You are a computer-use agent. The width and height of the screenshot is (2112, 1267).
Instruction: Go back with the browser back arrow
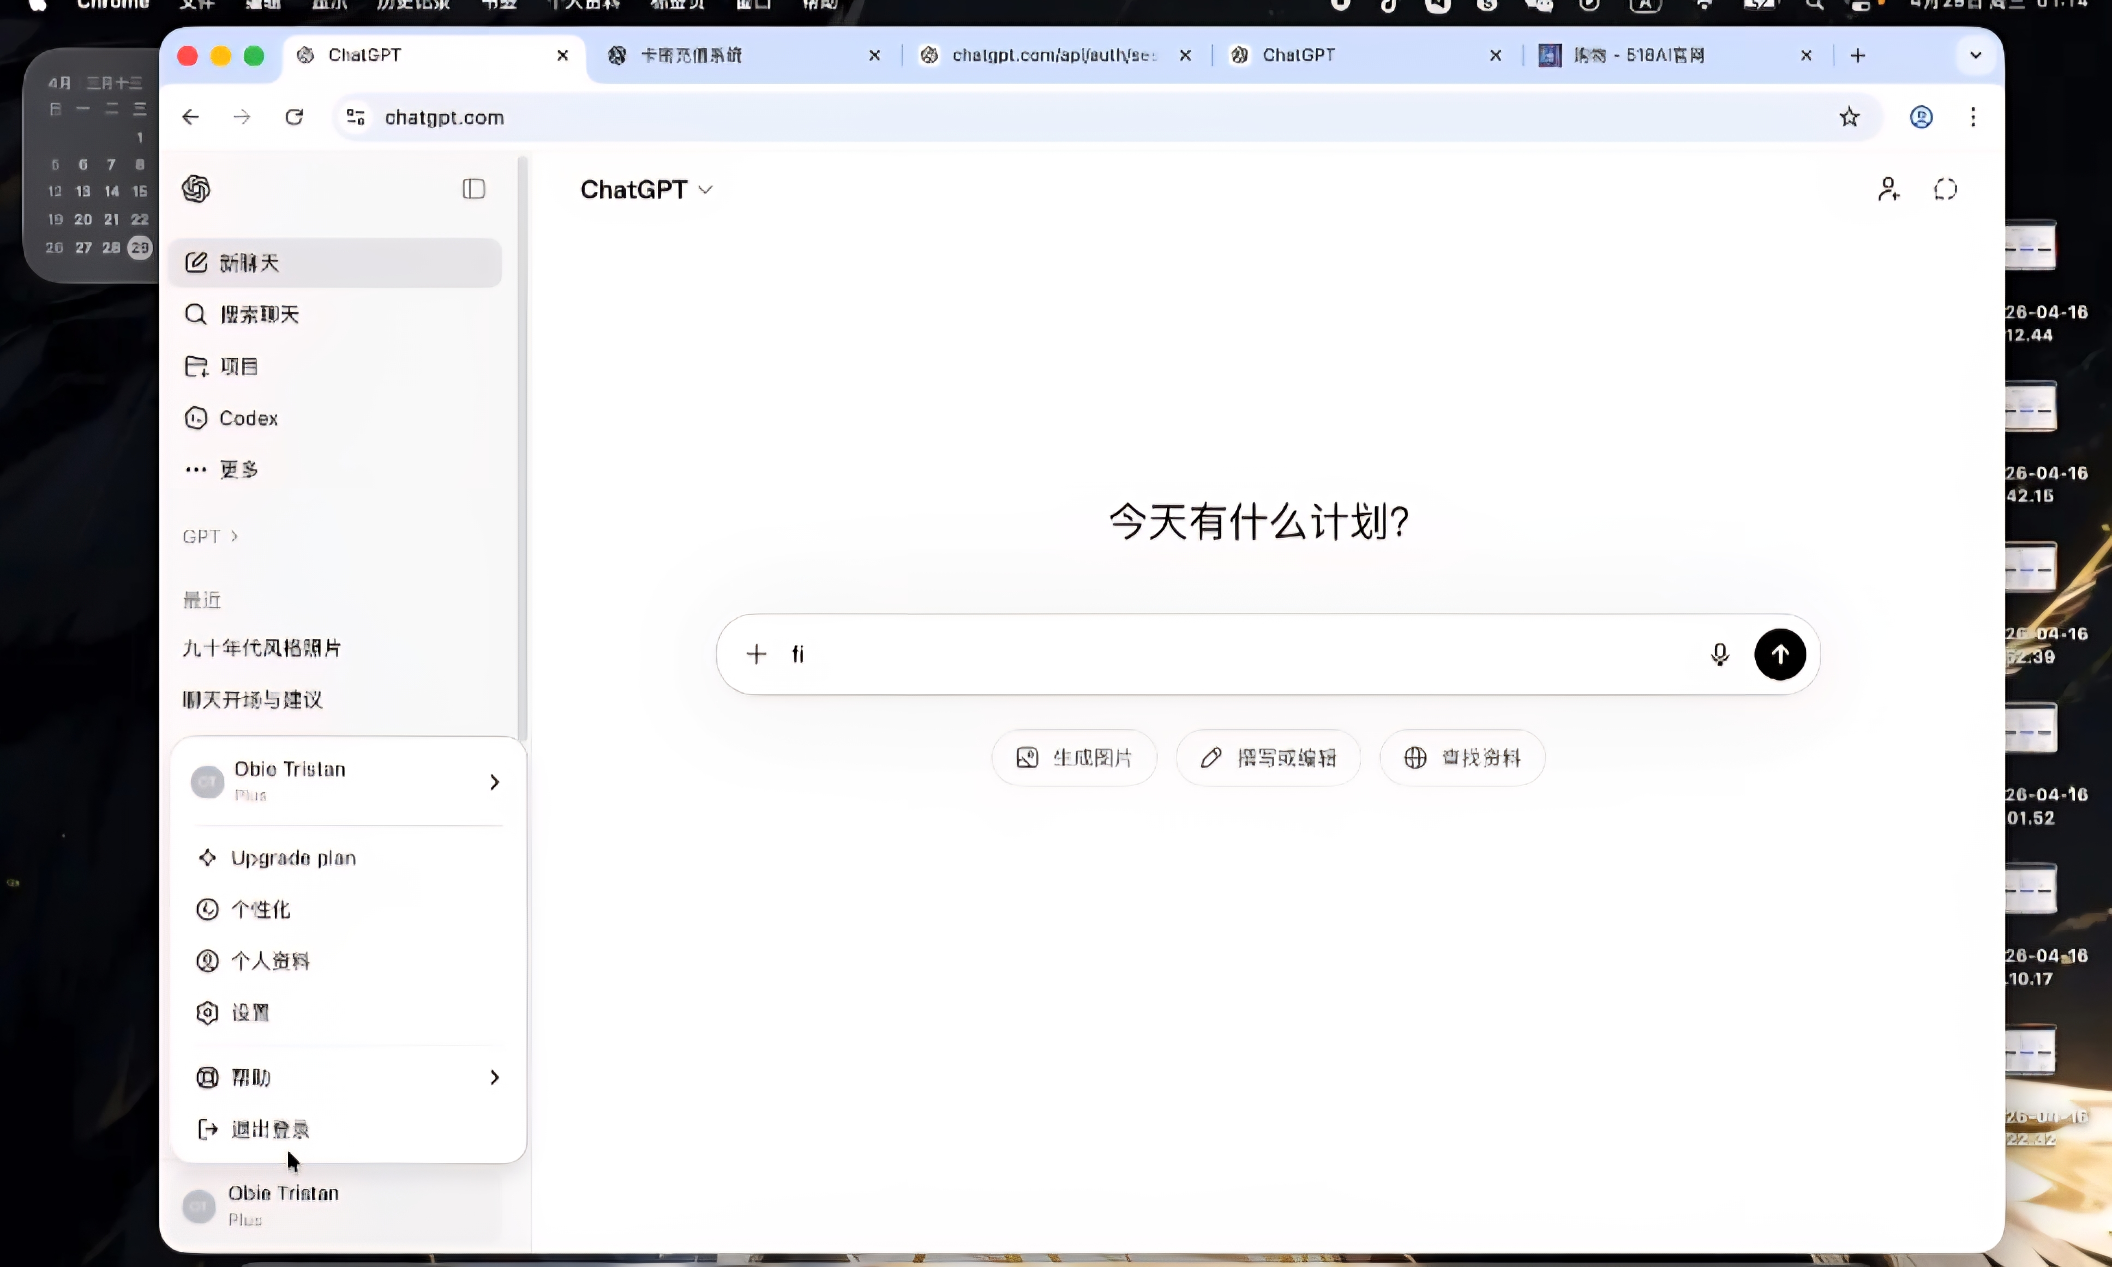pos(190,117)
